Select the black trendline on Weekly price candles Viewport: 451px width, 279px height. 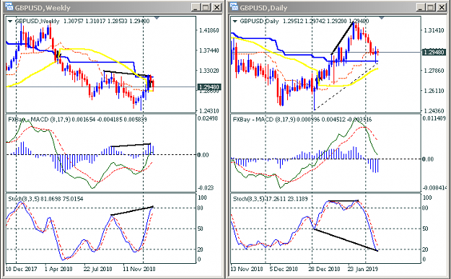tap(127, 74)
